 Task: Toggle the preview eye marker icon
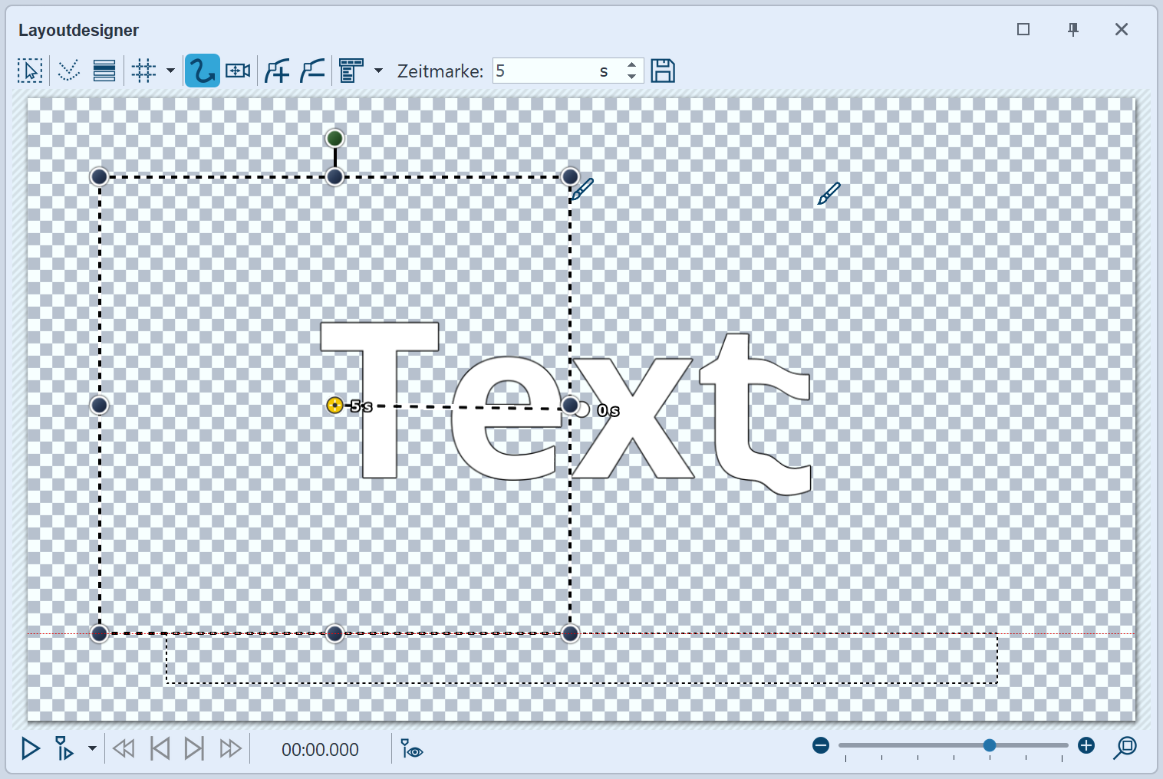coord(411,749)
